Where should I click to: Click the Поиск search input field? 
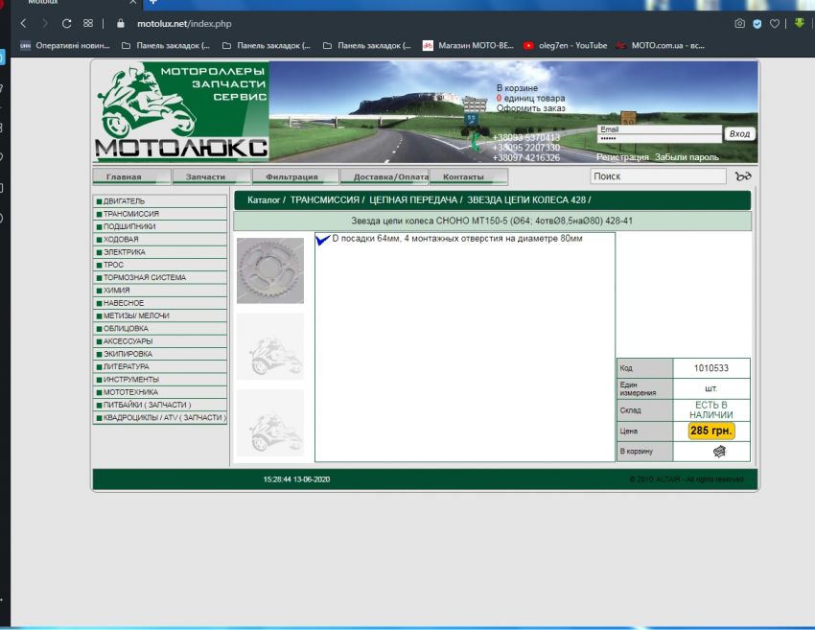[658, 176]
